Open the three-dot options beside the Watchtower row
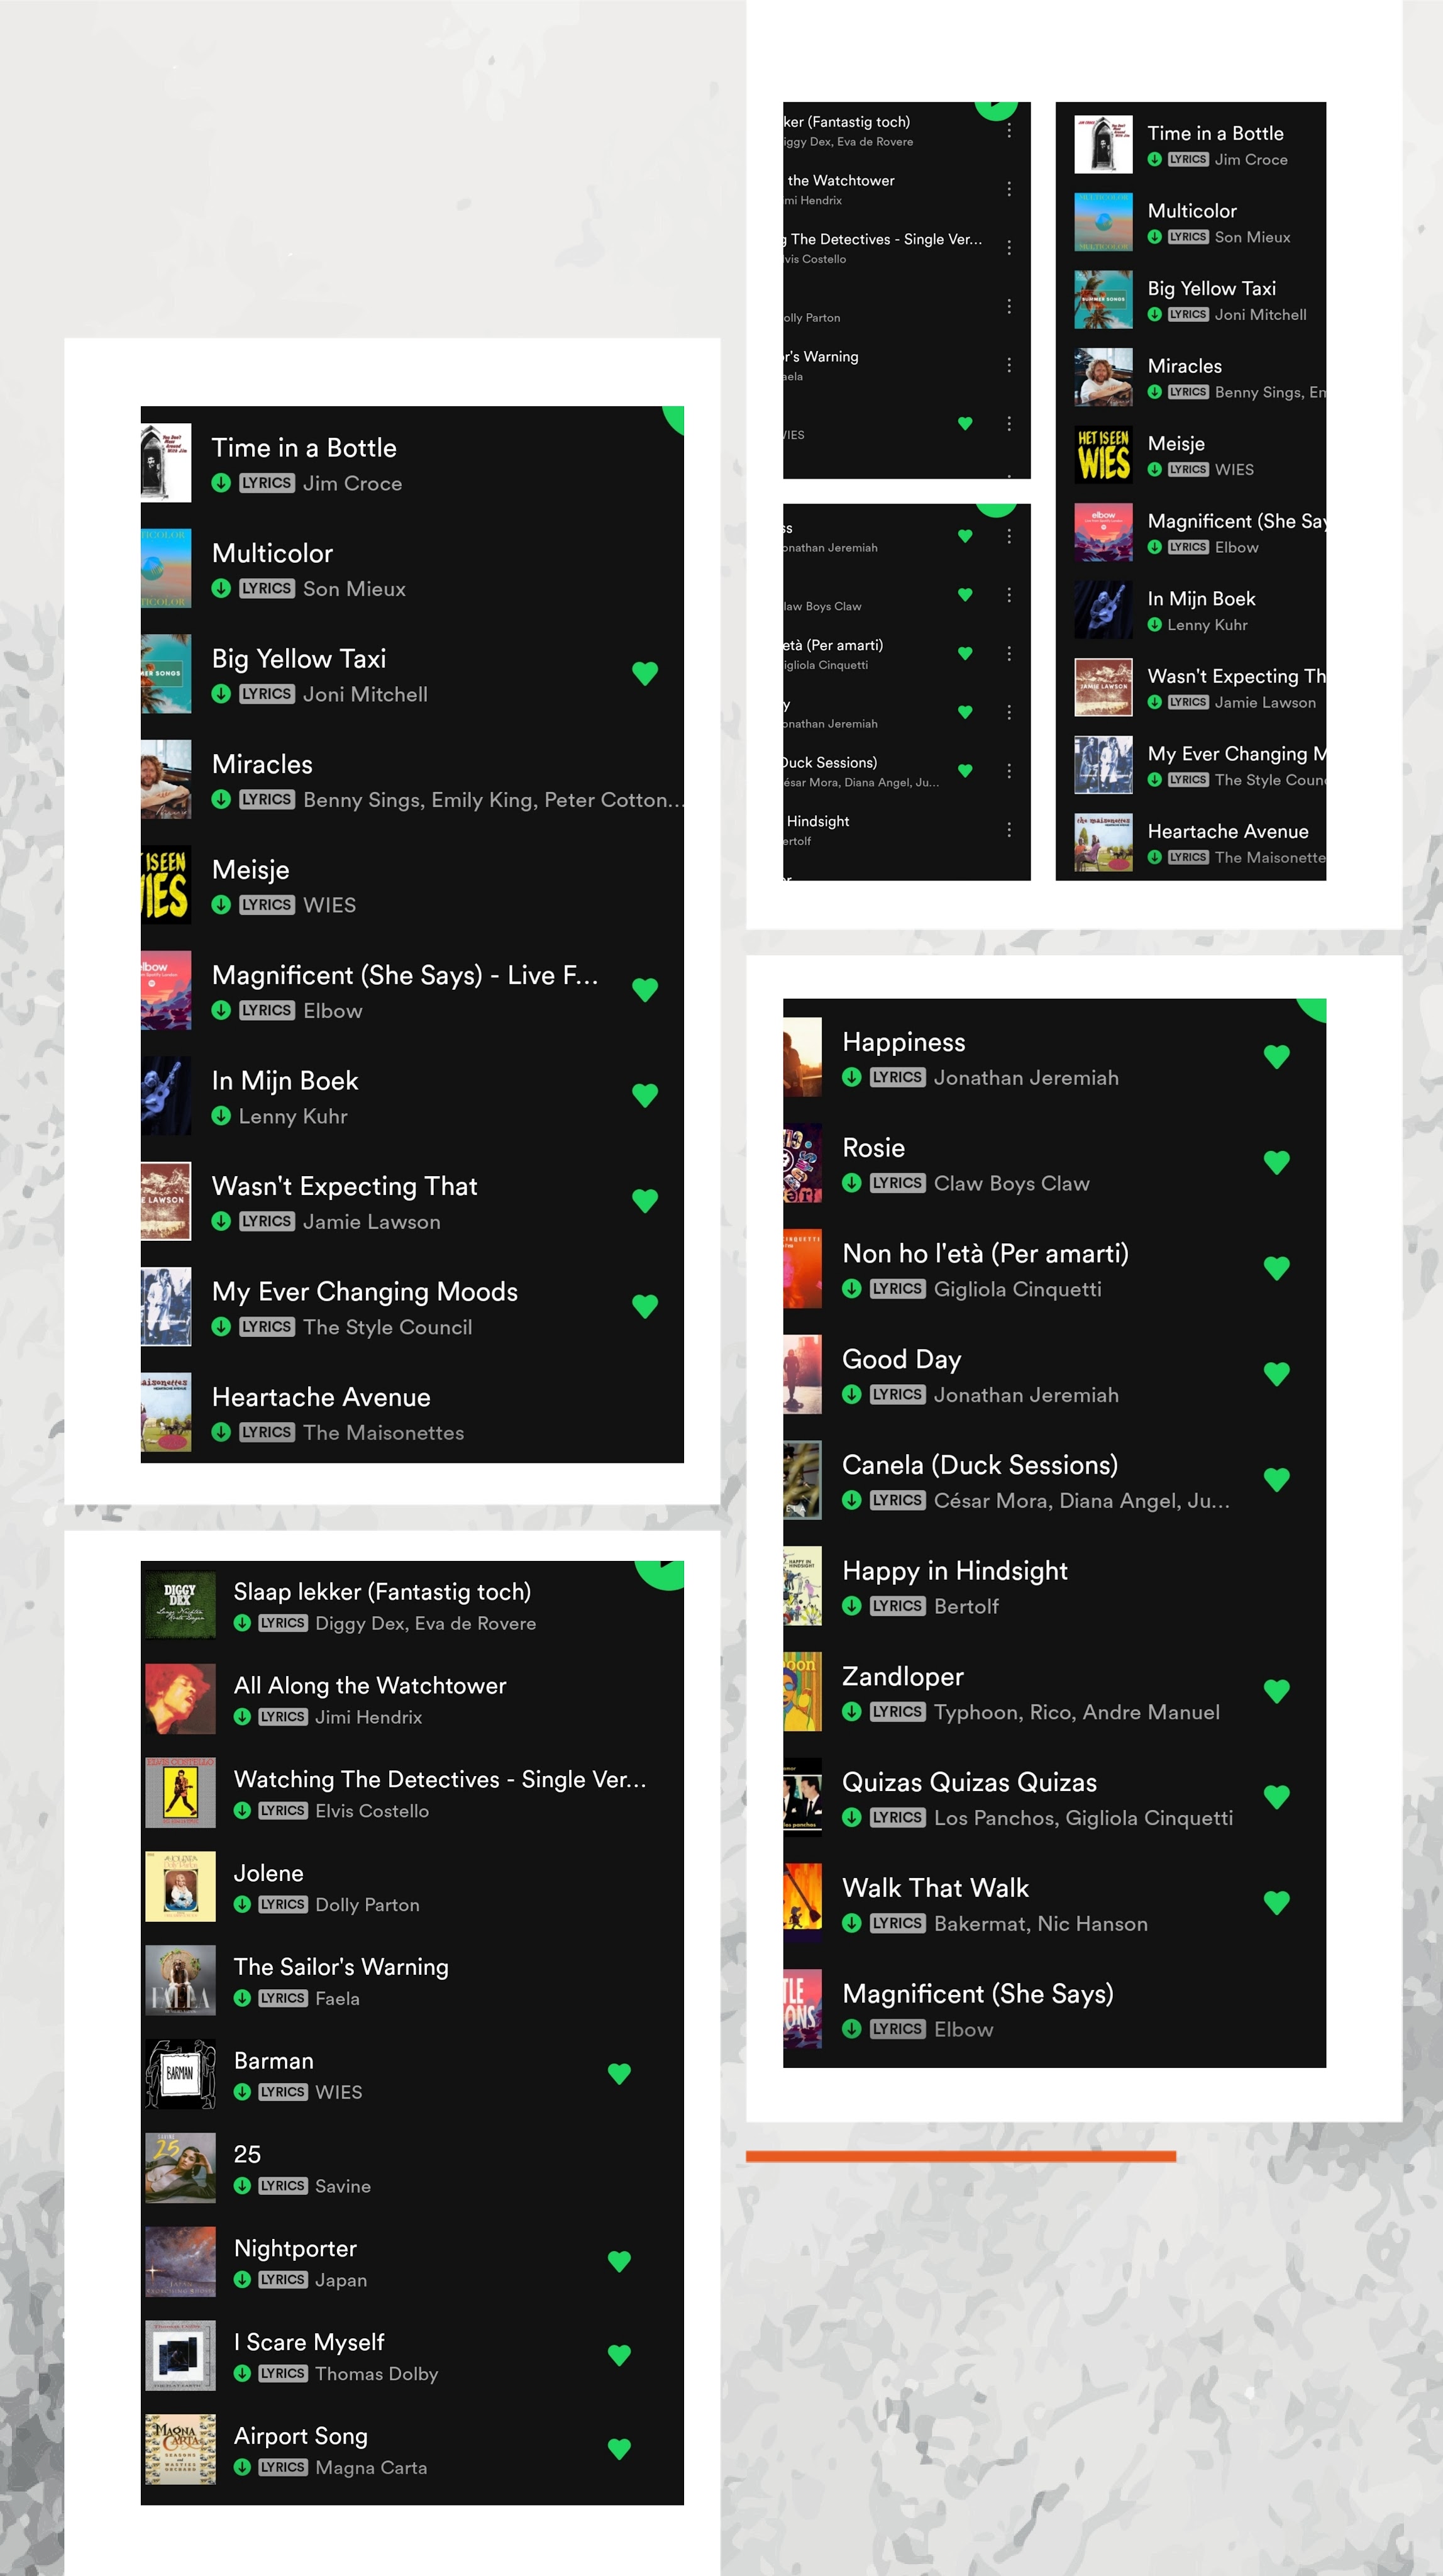The width and height of the screenshot is (1443, 2576). coord(1009,189)
